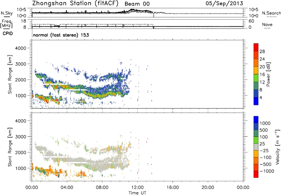Screen dimensions: 281x195
Task: Click the 'N.Search' legend label
Action: [272, 13]
